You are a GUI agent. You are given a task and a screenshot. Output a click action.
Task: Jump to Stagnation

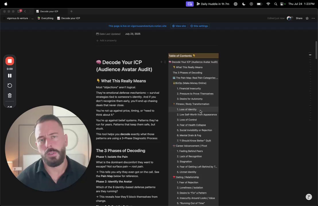pos(184,162)
